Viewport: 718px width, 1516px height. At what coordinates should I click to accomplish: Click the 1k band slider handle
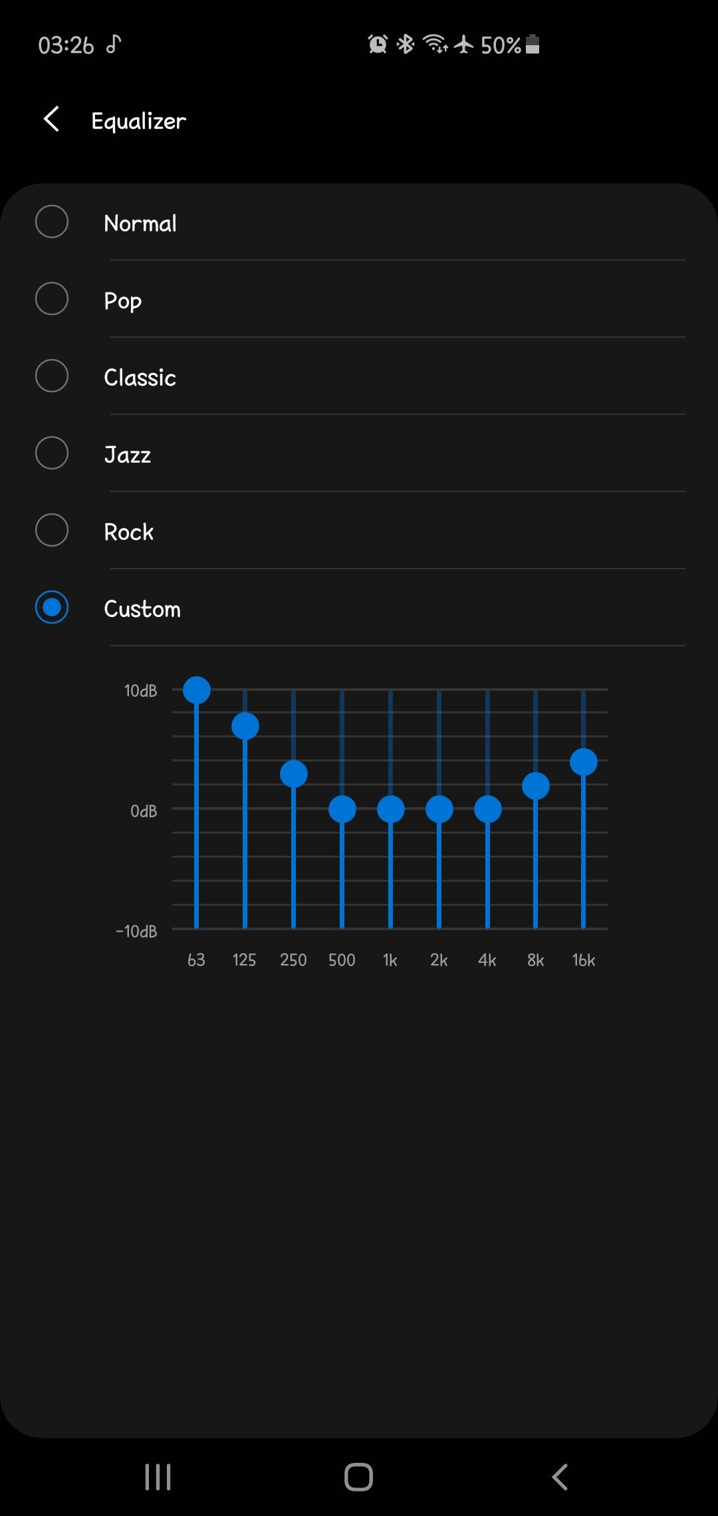pos(391,809)
